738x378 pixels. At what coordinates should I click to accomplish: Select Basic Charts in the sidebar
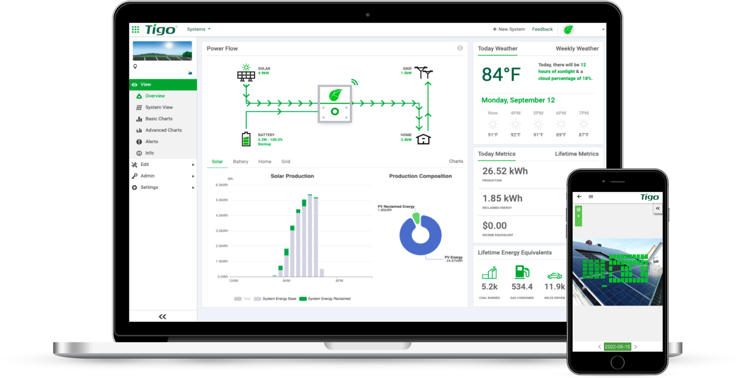point(159,118)
